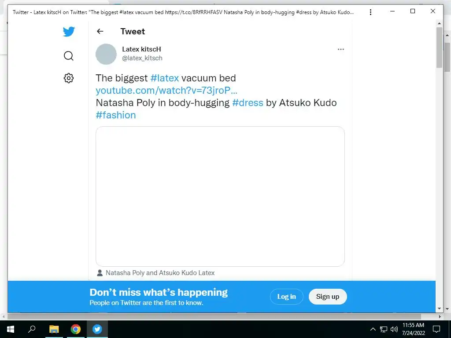Open the tweet's three-dot more menu
The image size is (451, 338).
click(x=341, y=49)
